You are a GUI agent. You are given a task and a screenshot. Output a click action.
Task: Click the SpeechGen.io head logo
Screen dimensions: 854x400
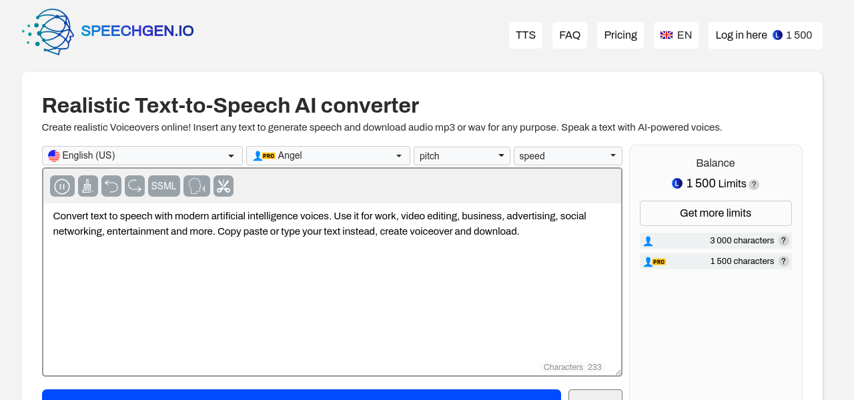(x=48, y=31)
